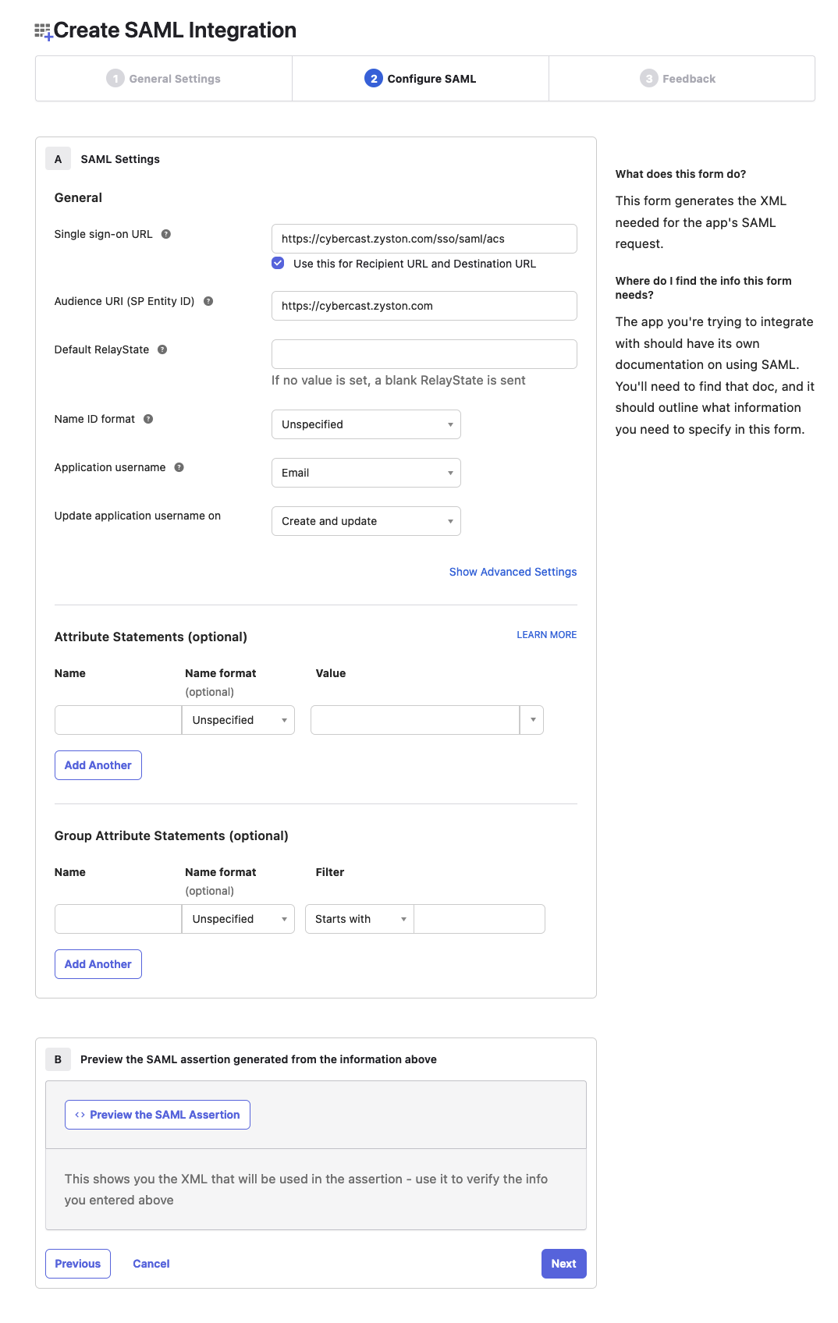
Task: Open help for Name ID format
Action: 148,419
